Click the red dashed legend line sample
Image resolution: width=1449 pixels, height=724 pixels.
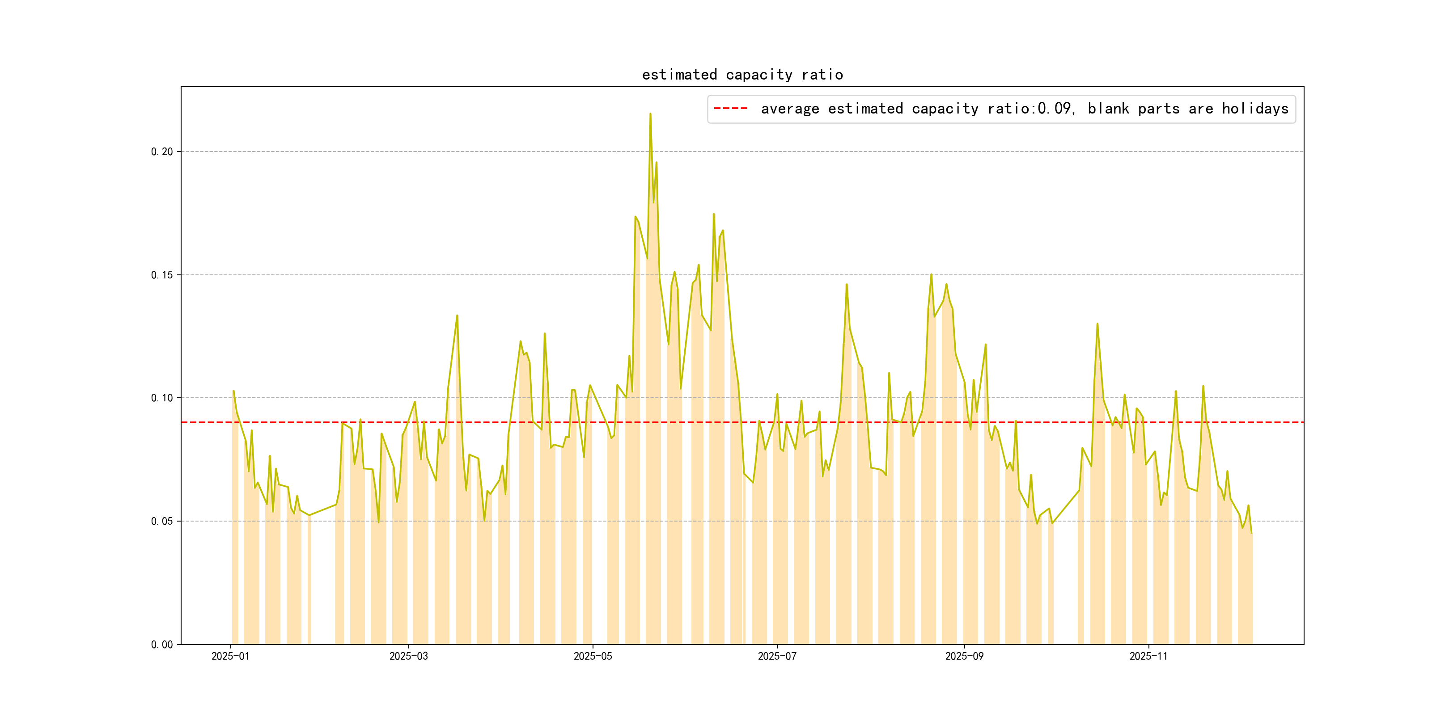tap(730, 109)
